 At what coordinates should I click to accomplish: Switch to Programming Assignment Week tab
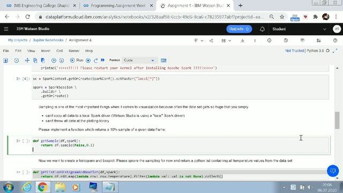[x=118, y=6]
